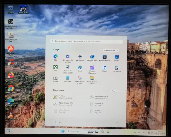Select the VLC media player desktop shortcut
Image resolution: width=171 pixels, height=137 pixels.
click(x=11, y=116)
